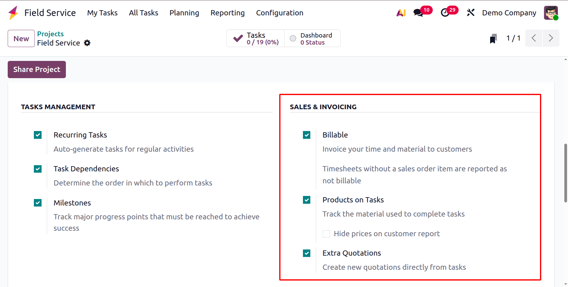
Task: Click the Projects breadcrumb link
Action: coord(50,34)
